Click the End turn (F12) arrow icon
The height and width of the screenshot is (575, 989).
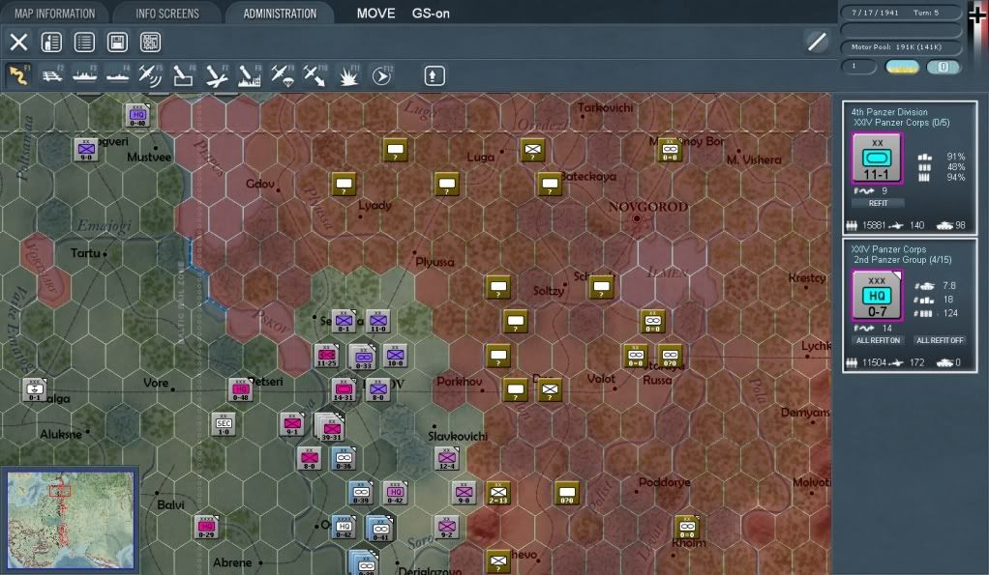click(381, 75)
